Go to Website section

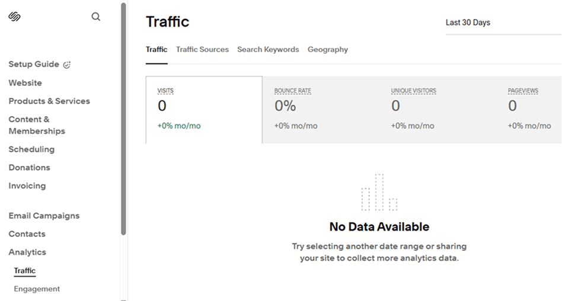(25, 83)
